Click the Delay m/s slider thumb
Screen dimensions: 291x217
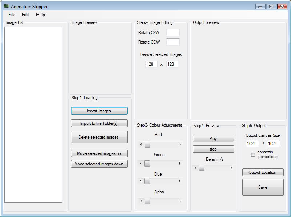point(202,168)
